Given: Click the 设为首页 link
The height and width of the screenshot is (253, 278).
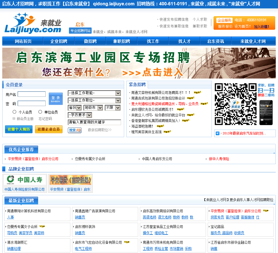Looking at the screenshot, I should [242, 26].
